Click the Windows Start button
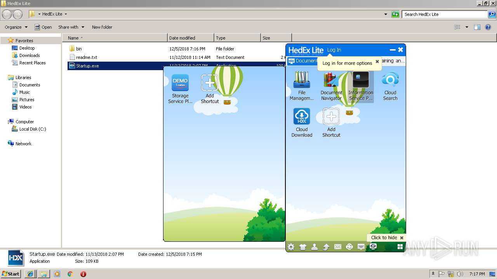 pyautogui.click(x=11, y=274)
